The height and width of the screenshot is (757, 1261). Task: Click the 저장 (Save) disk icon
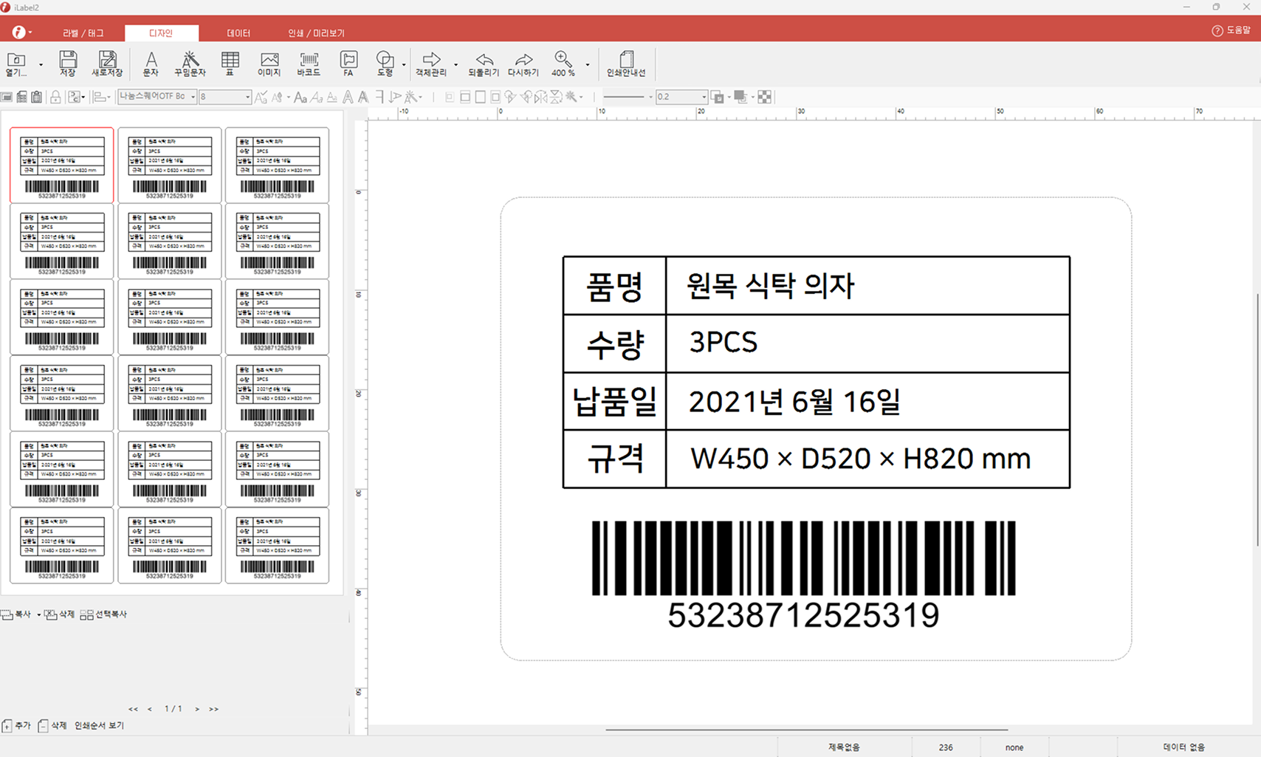68,59
